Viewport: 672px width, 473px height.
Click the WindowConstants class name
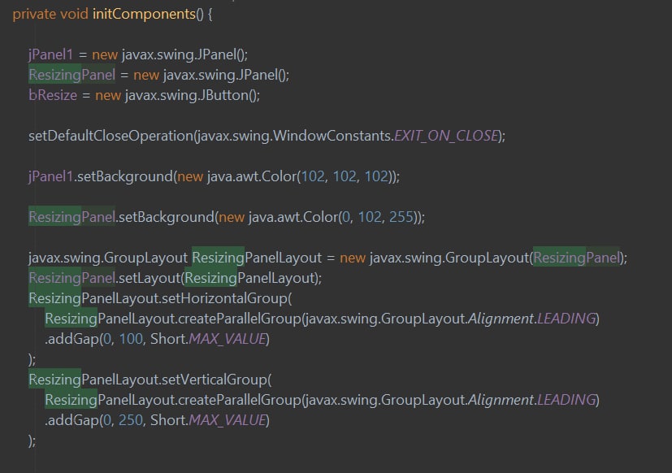click(x=332, y=136)
